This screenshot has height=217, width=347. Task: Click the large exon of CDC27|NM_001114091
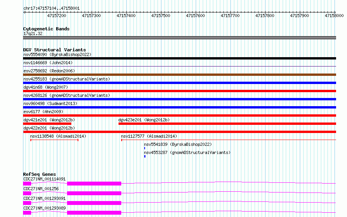click(x=94, y=184)
